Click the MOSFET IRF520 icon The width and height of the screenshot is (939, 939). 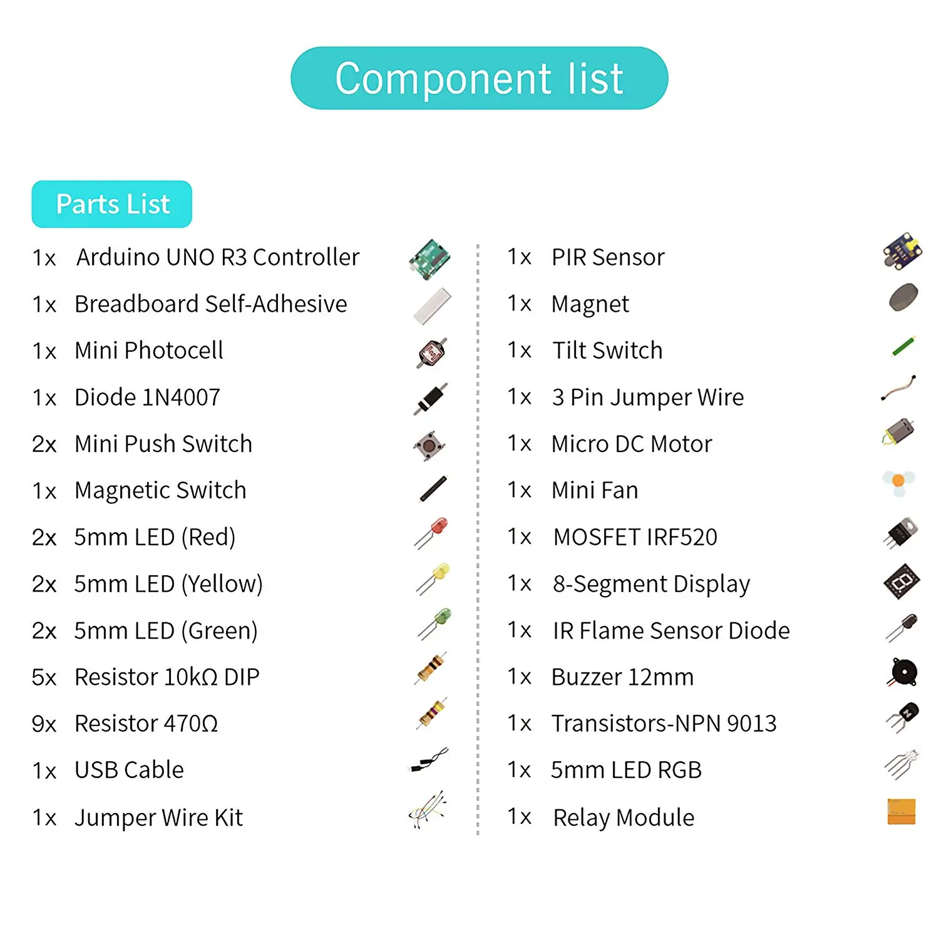click(x=901, y=533)
